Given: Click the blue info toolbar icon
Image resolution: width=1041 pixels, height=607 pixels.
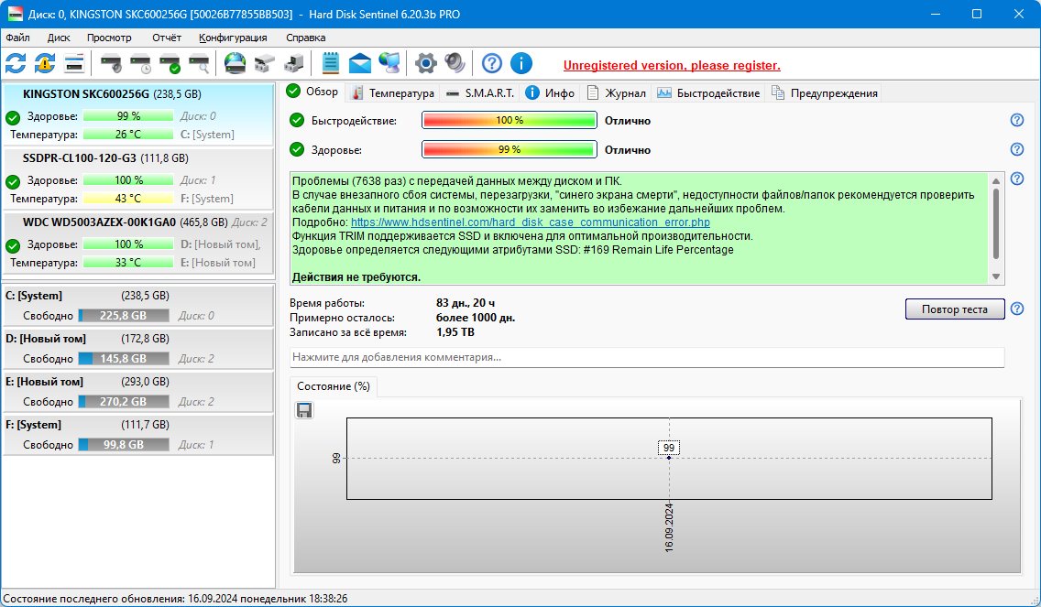Looking at the screenshot, I should pyautogui.click(x=521, y=64).
